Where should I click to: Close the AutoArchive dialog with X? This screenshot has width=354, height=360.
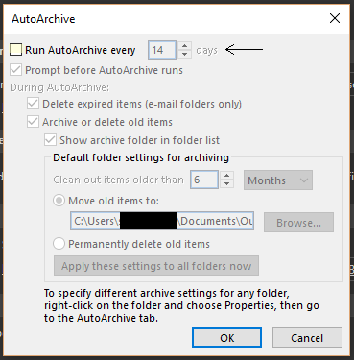[335, 18]
